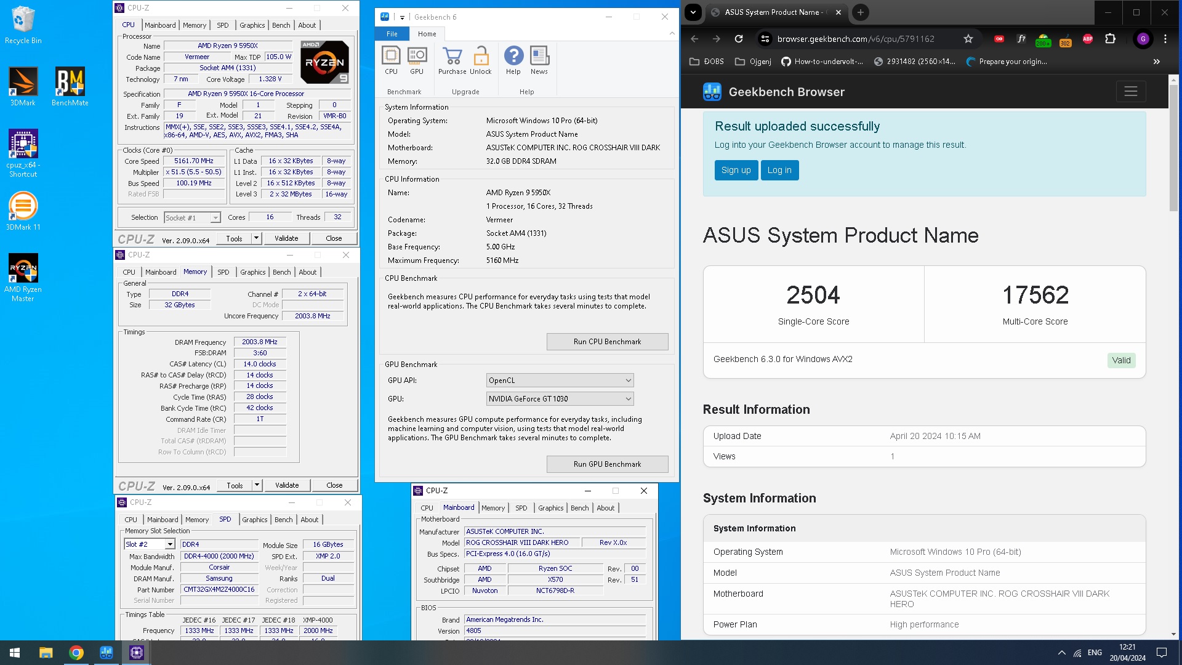
Task: Open the About tab in CPU-Z SPD window
Action: [310, 520]
